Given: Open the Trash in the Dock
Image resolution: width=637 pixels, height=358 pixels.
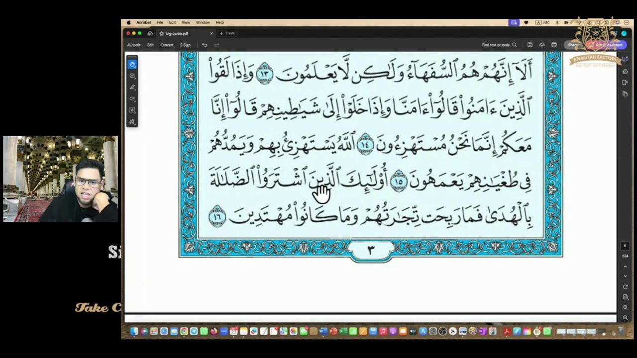Looking at the screenshot, I should [621, 331].
